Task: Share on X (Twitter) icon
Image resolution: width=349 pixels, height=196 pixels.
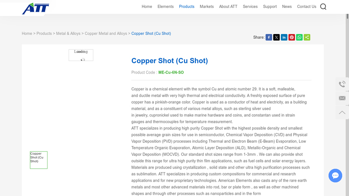Action: pos(277,37)
